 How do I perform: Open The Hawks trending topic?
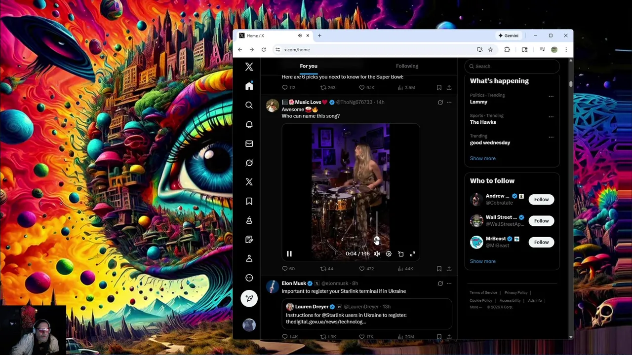click(483, 122)
